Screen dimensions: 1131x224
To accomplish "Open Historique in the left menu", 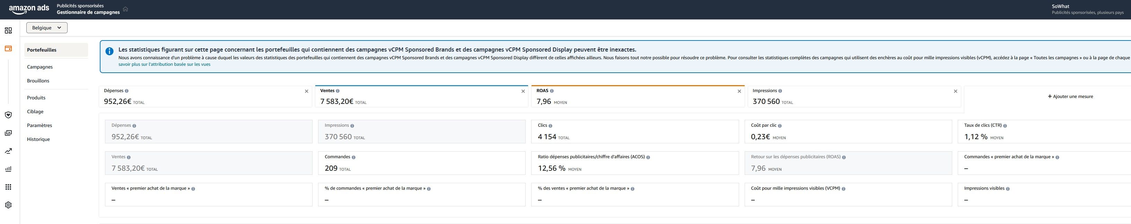I will pyautogui.click(x=38, y=140).
